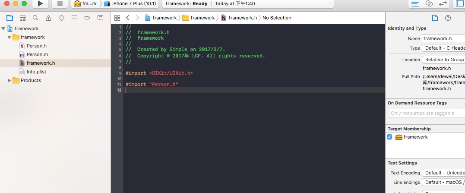Screen dimensions: 465x193
Task: Expand the Products folder
Action: coord(9,80)
